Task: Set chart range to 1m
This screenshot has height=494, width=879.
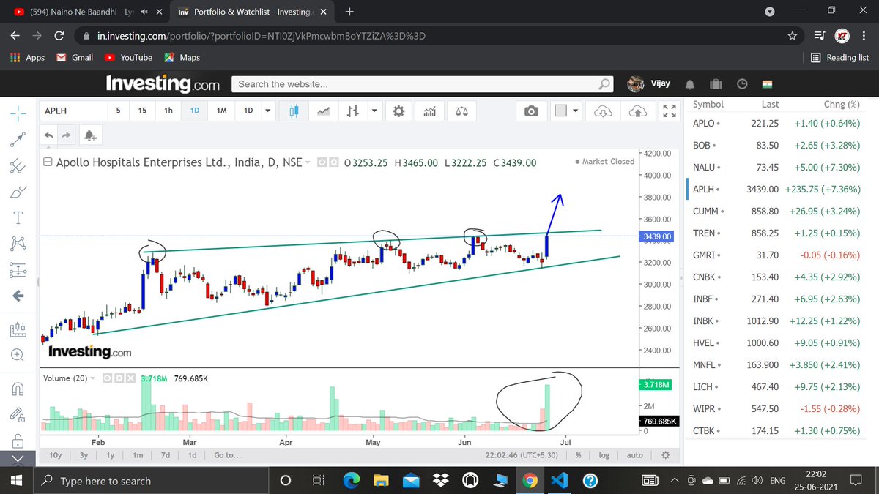Action: coord(138,455)
